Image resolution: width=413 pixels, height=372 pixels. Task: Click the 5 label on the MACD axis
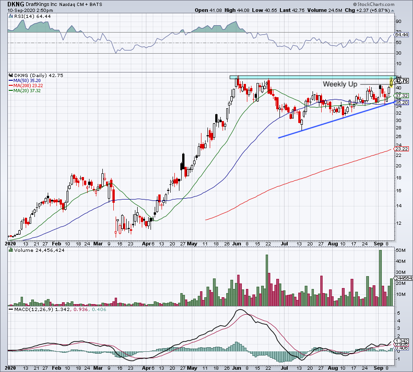tap(399, 313)
